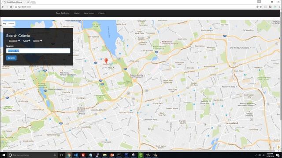Open the About page

[77, 13]
